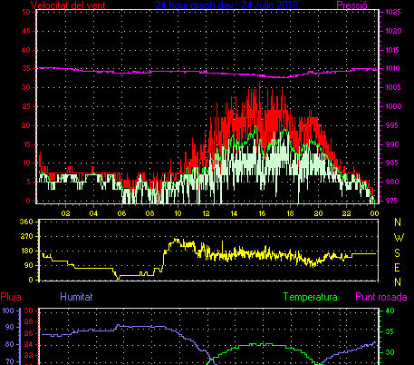Screen dimensions: 414x365
Task: Click the 1010 pressure scale value
Action: coord(393,68)
